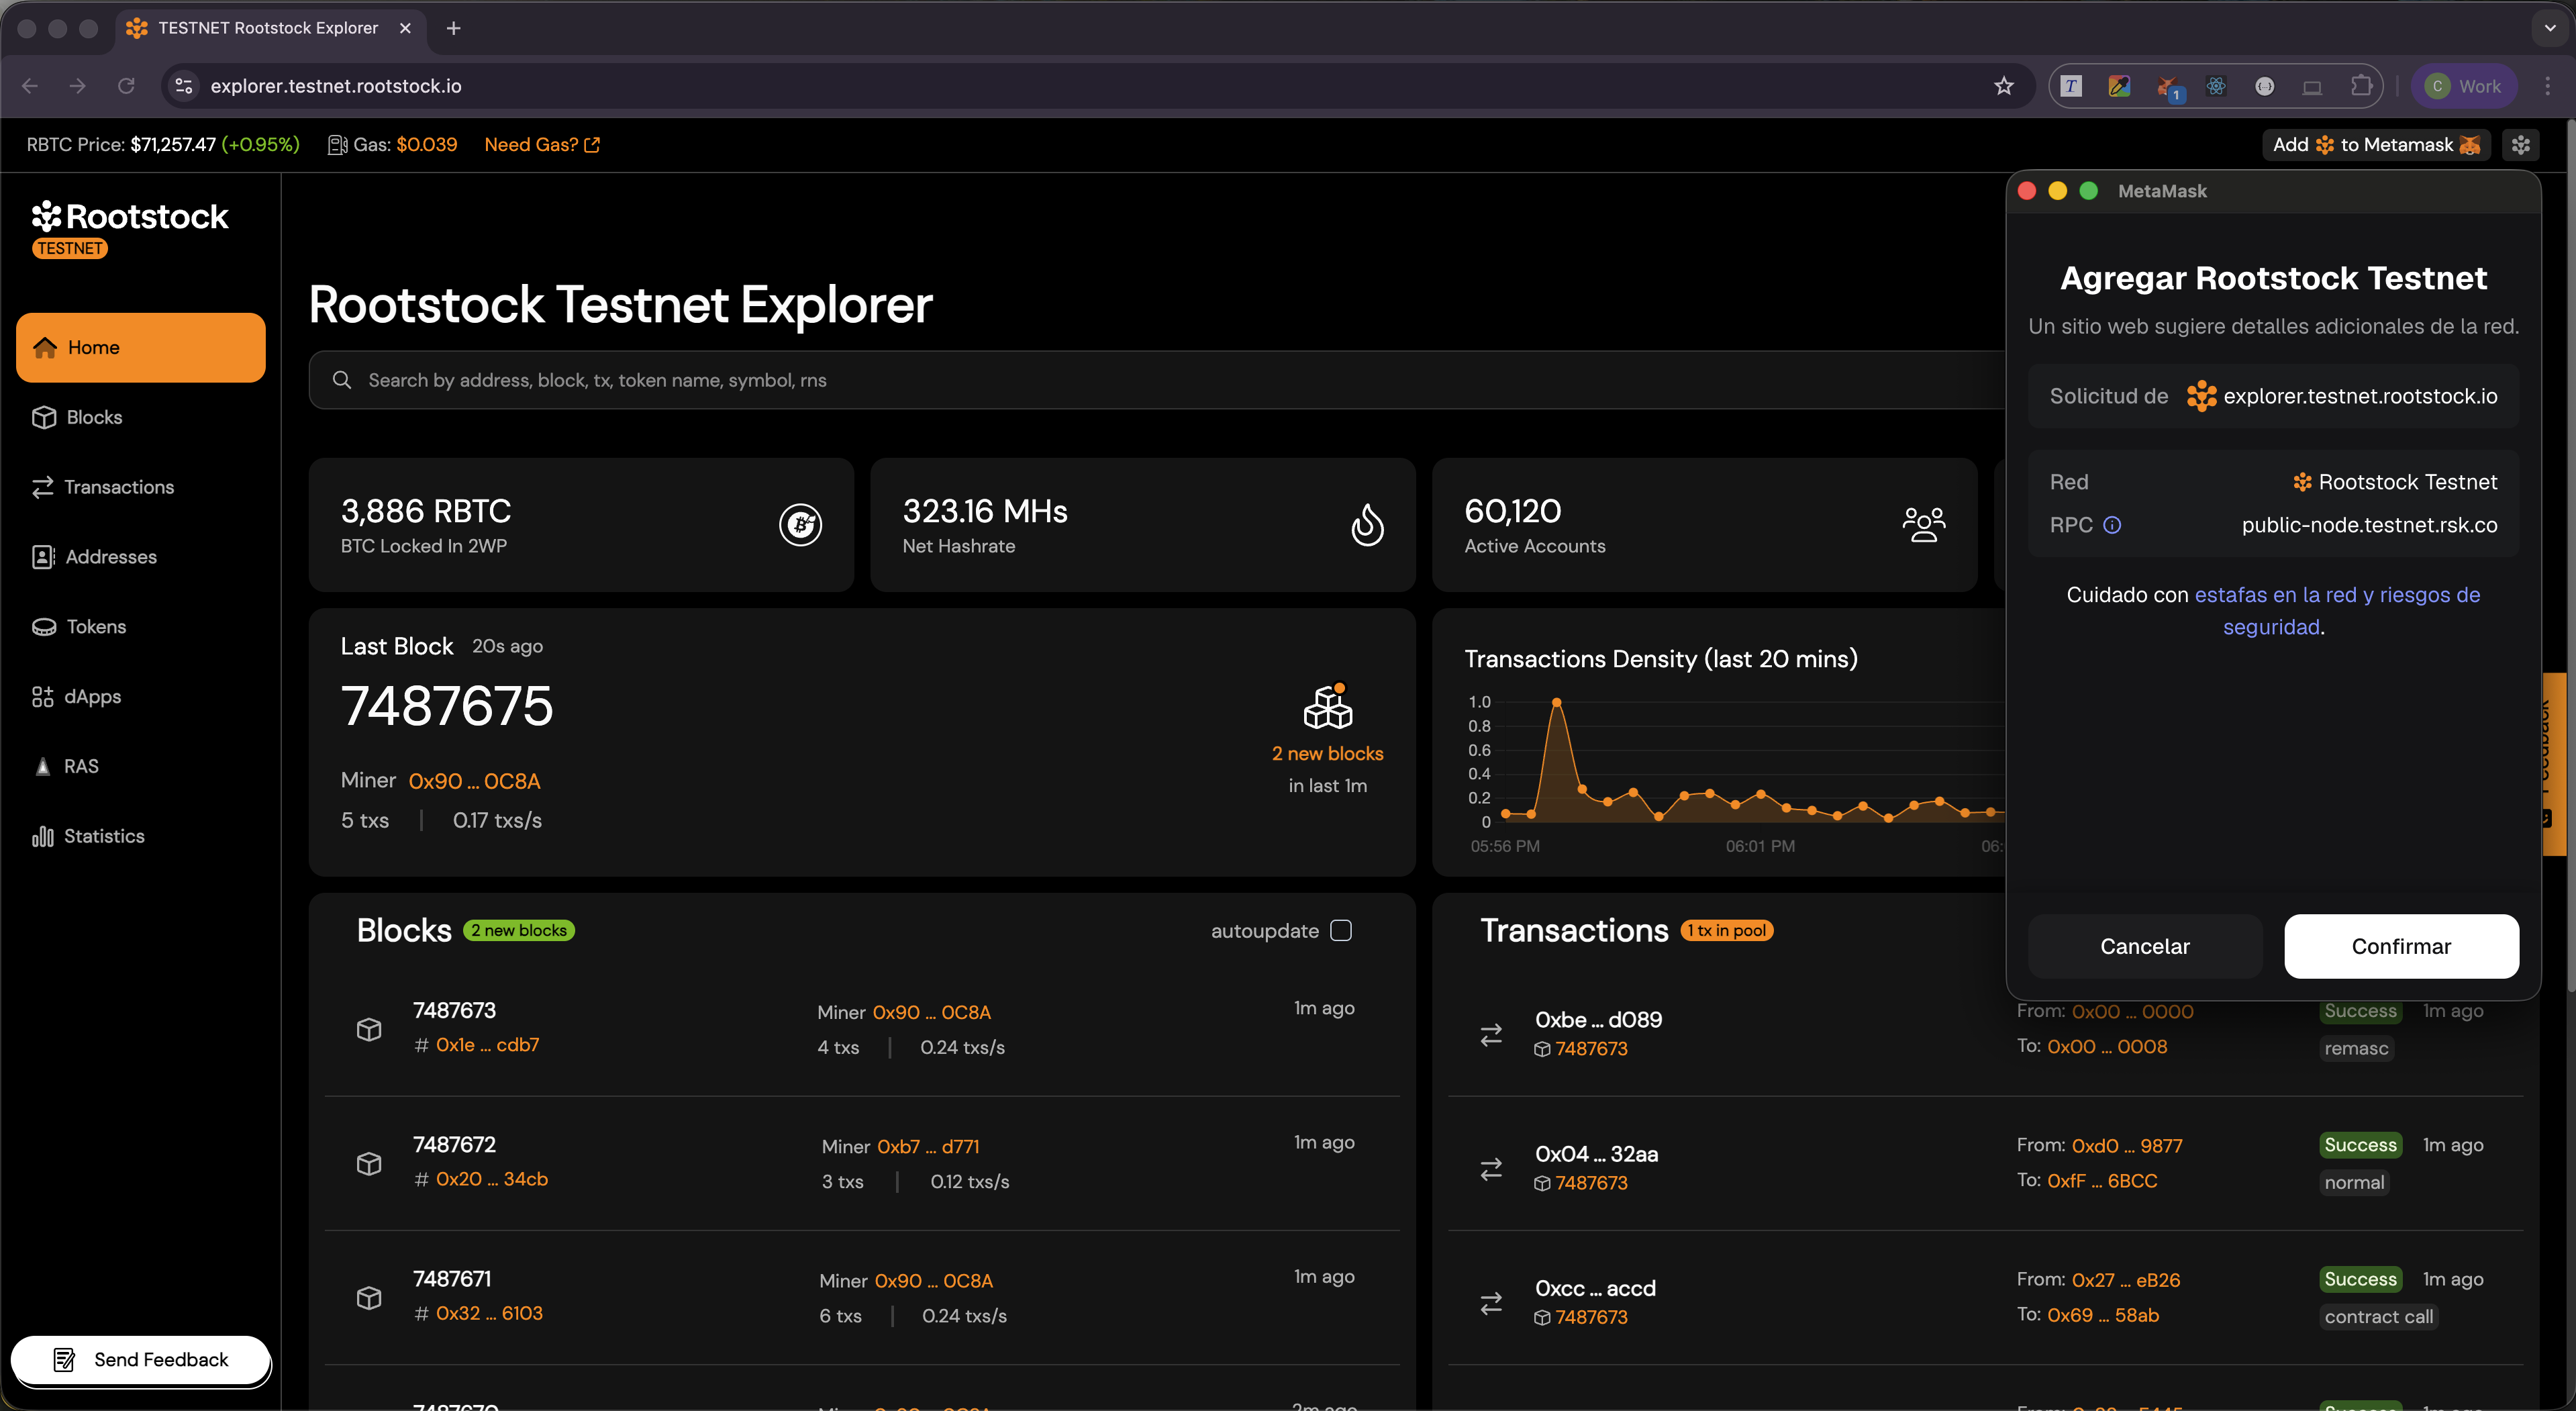Click the browser extensions puzzle icon
Viewport: 2576px width, 1411px height.
coord(2362,86)
